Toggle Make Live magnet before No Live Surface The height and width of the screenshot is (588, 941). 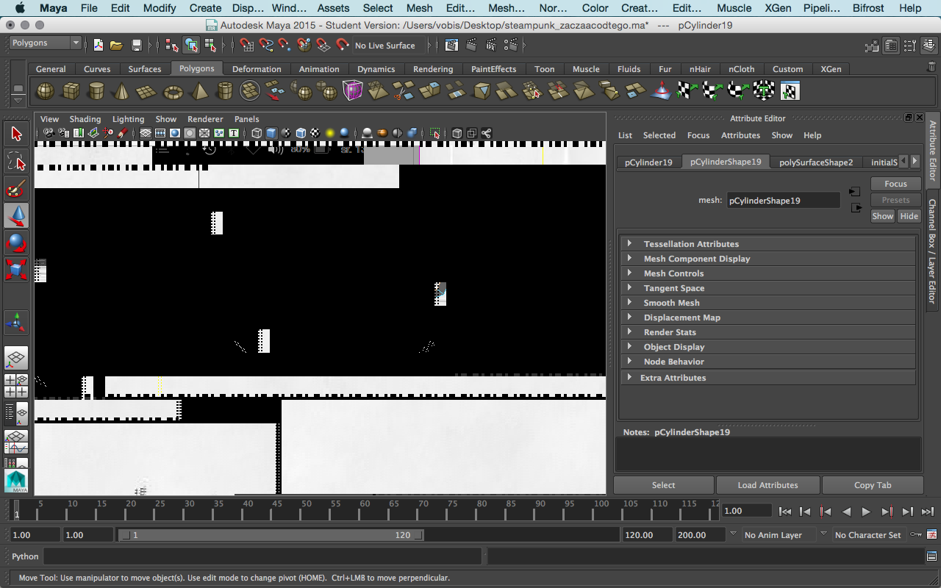pyautogui.click(x=342, y=46)
